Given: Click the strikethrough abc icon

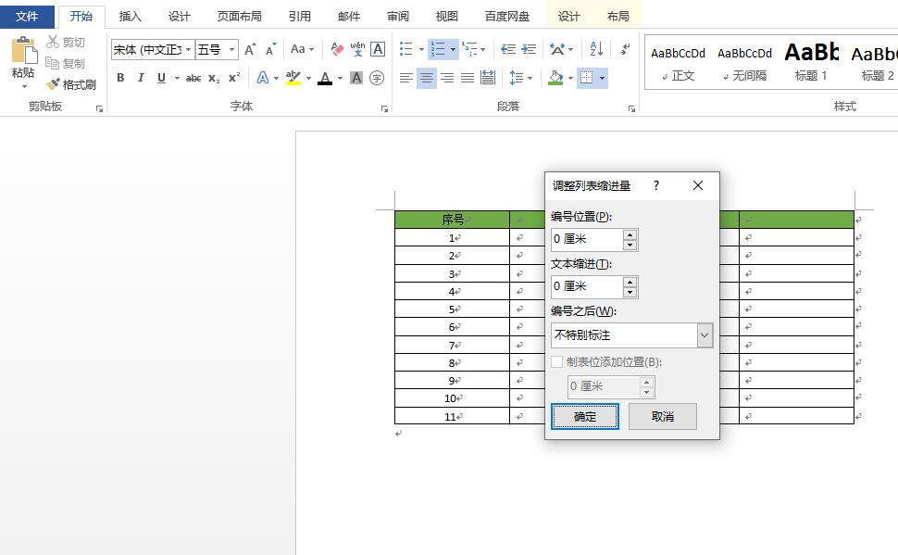Looking at the screenshot, I should coord(193,79).
